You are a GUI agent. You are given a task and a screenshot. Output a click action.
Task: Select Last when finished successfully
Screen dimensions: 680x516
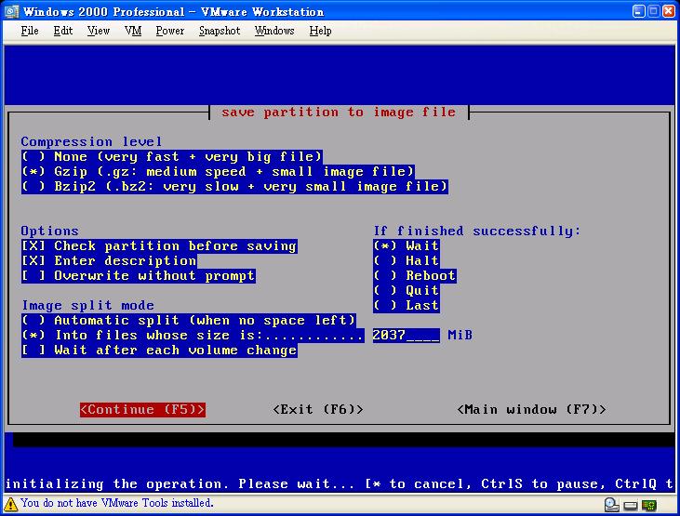click(x=407, y=305)
